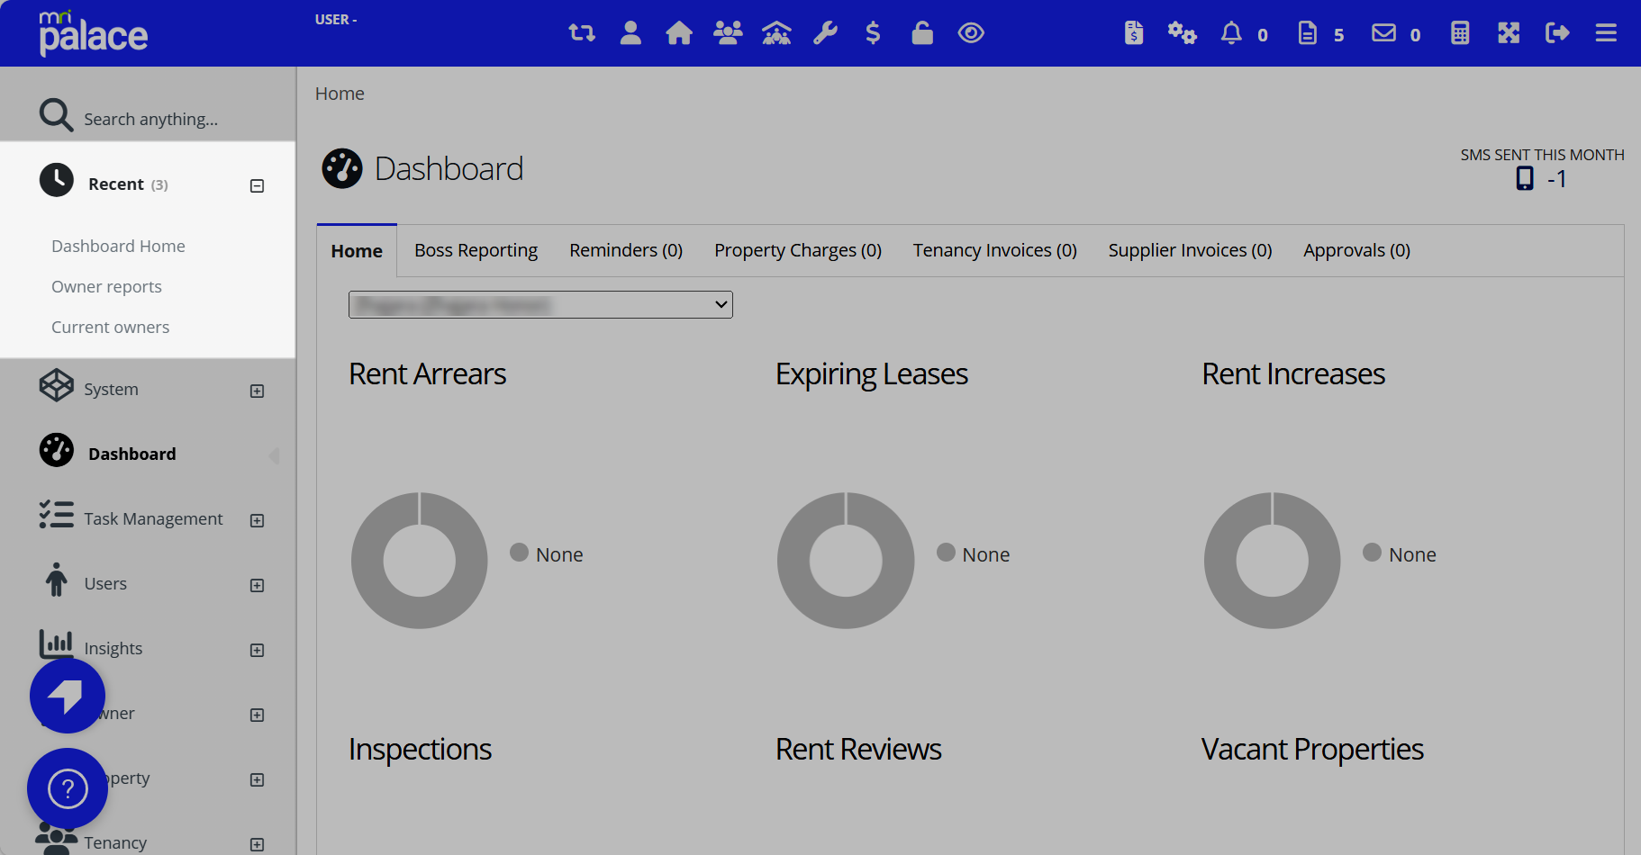Expand the Task Management menu
1641x855 pixels.
[257, 520]
